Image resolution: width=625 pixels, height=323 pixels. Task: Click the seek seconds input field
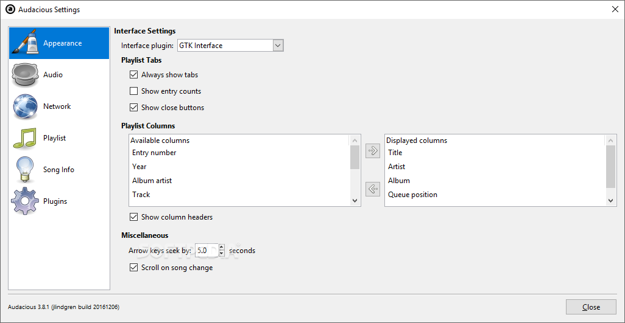click(x=207, y=251)
